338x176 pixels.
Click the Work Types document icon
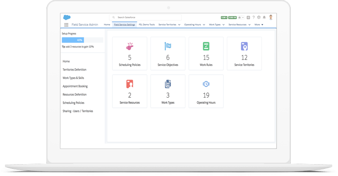pyautogui.click(x=168, y=84)
